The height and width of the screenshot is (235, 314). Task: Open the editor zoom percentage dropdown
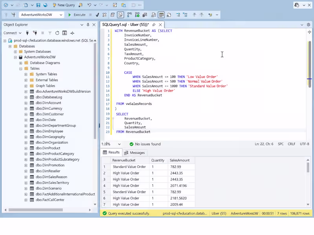click(x=119, y=144)
